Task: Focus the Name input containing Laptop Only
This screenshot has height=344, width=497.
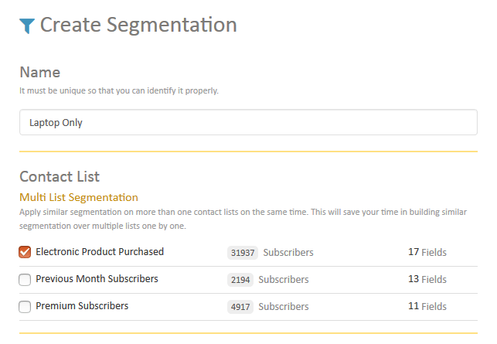Action: pyautogui.click(x=249, y=122)
